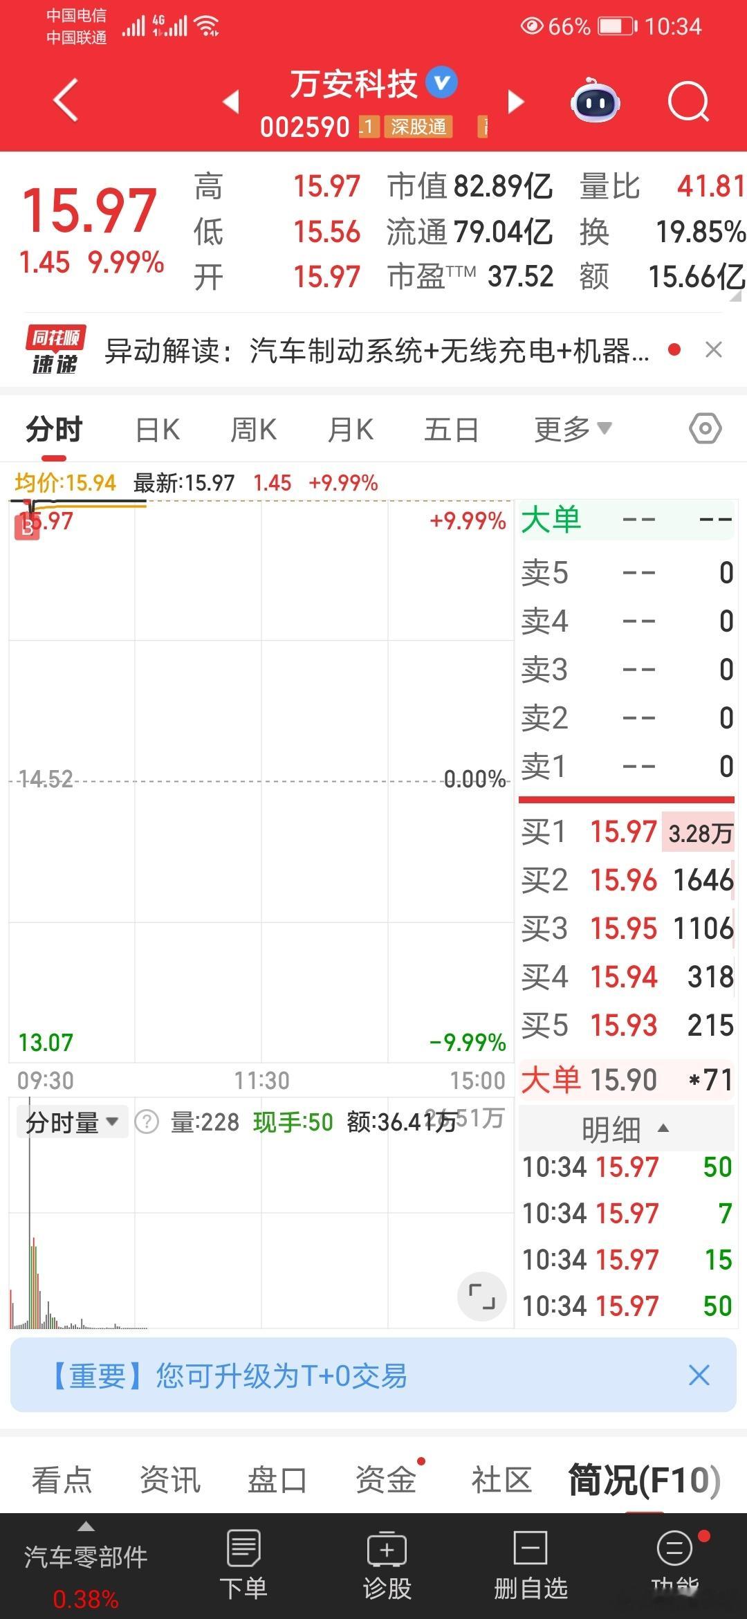Dismiss the 异动解读 news banner

point(714,350)
